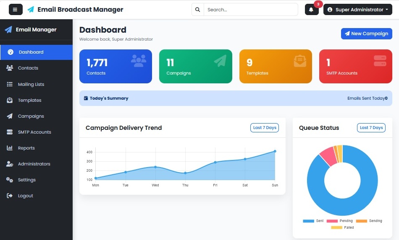This screenshot has height=240, width=399.
Task: Click the Friday data point on trend chart
Action: (215, 162)
